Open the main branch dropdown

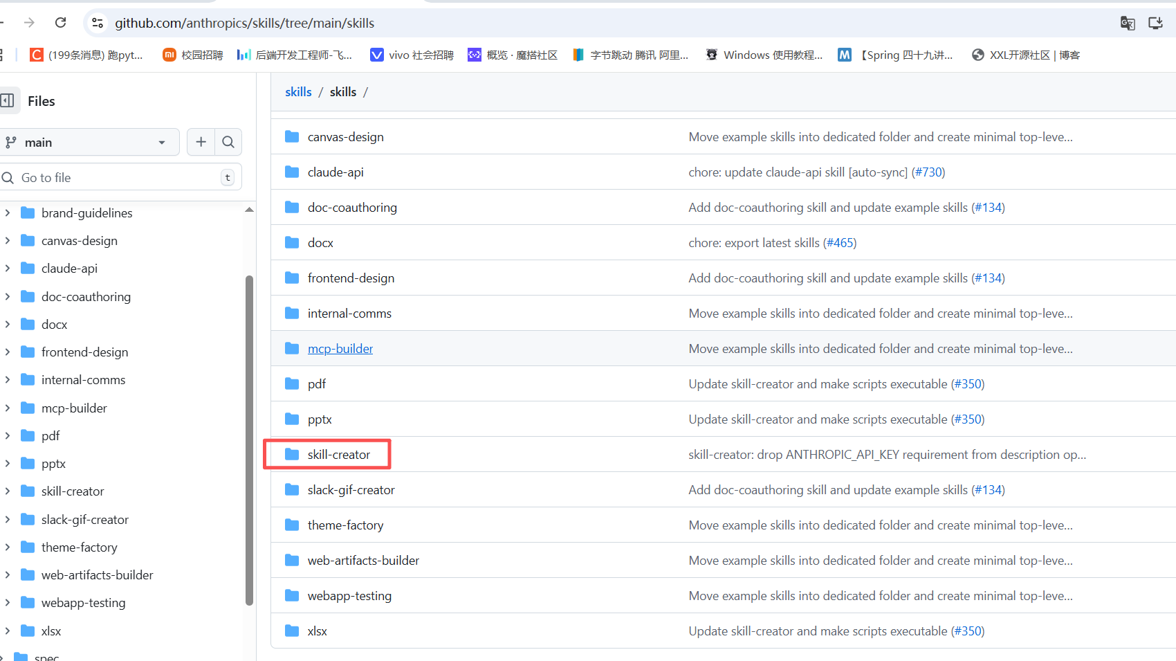coord(89,142)
